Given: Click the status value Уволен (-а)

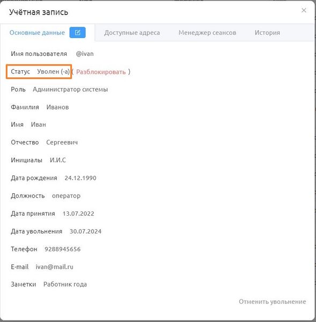Looking at the screenshot, I should (x=54, y=71).
